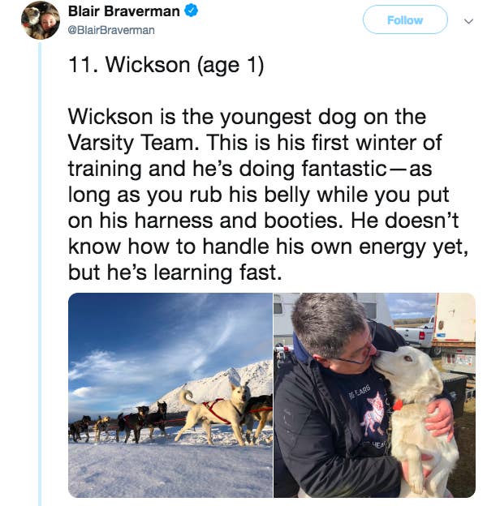Click the "11. Wickson (age 1)" heading line
This screenshot has width=500, height=506.
[x=166, y=65]
